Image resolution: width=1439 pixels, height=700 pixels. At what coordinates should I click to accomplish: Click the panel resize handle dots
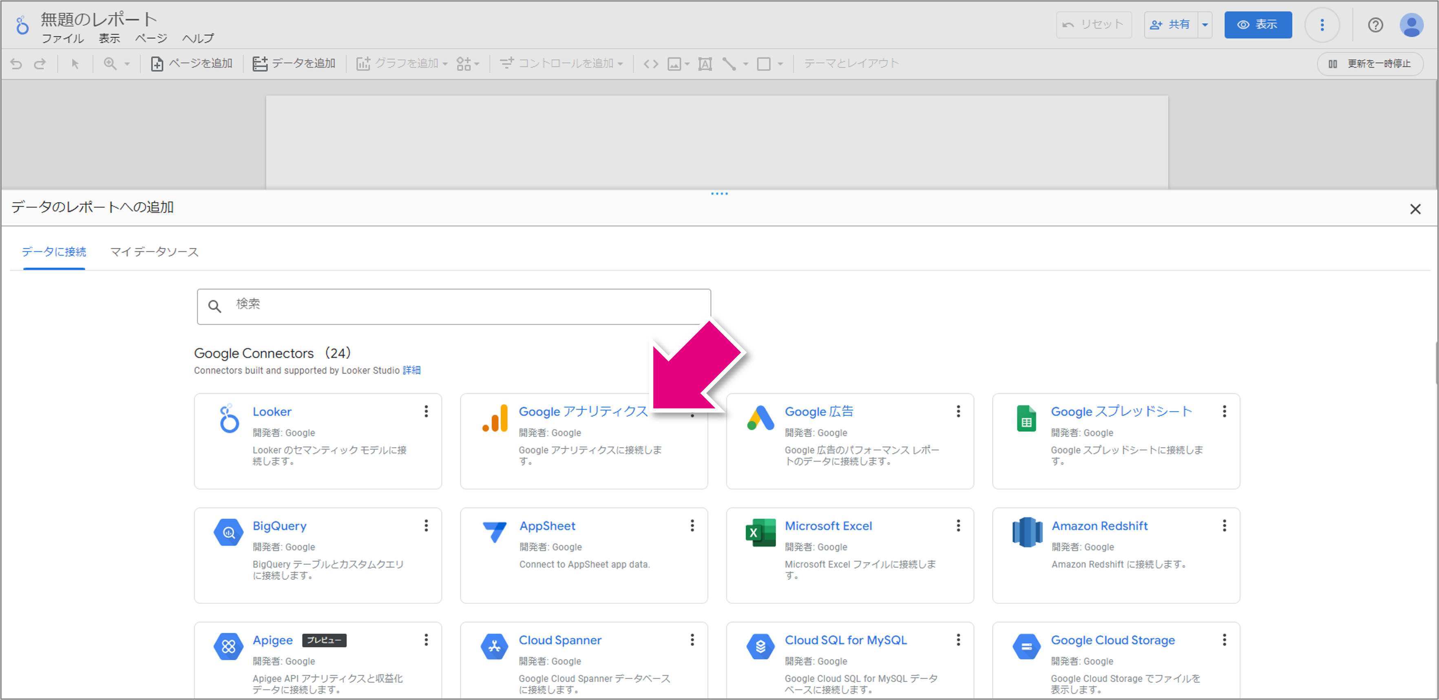tap(719, 194)
